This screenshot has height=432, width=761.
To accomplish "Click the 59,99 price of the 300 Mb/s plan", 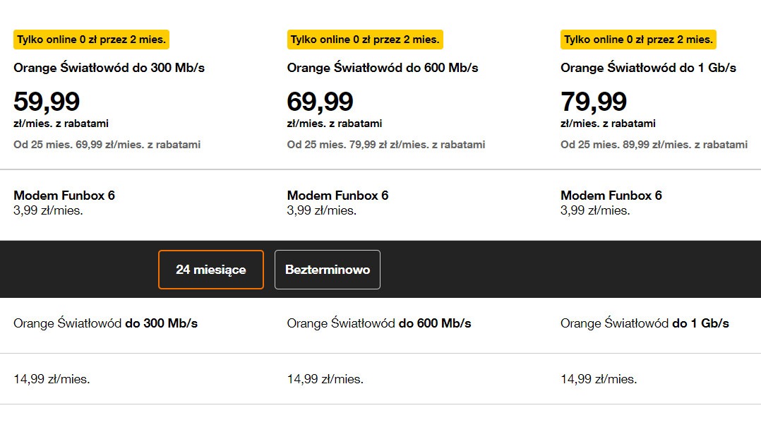I will (x=47, y=101).
